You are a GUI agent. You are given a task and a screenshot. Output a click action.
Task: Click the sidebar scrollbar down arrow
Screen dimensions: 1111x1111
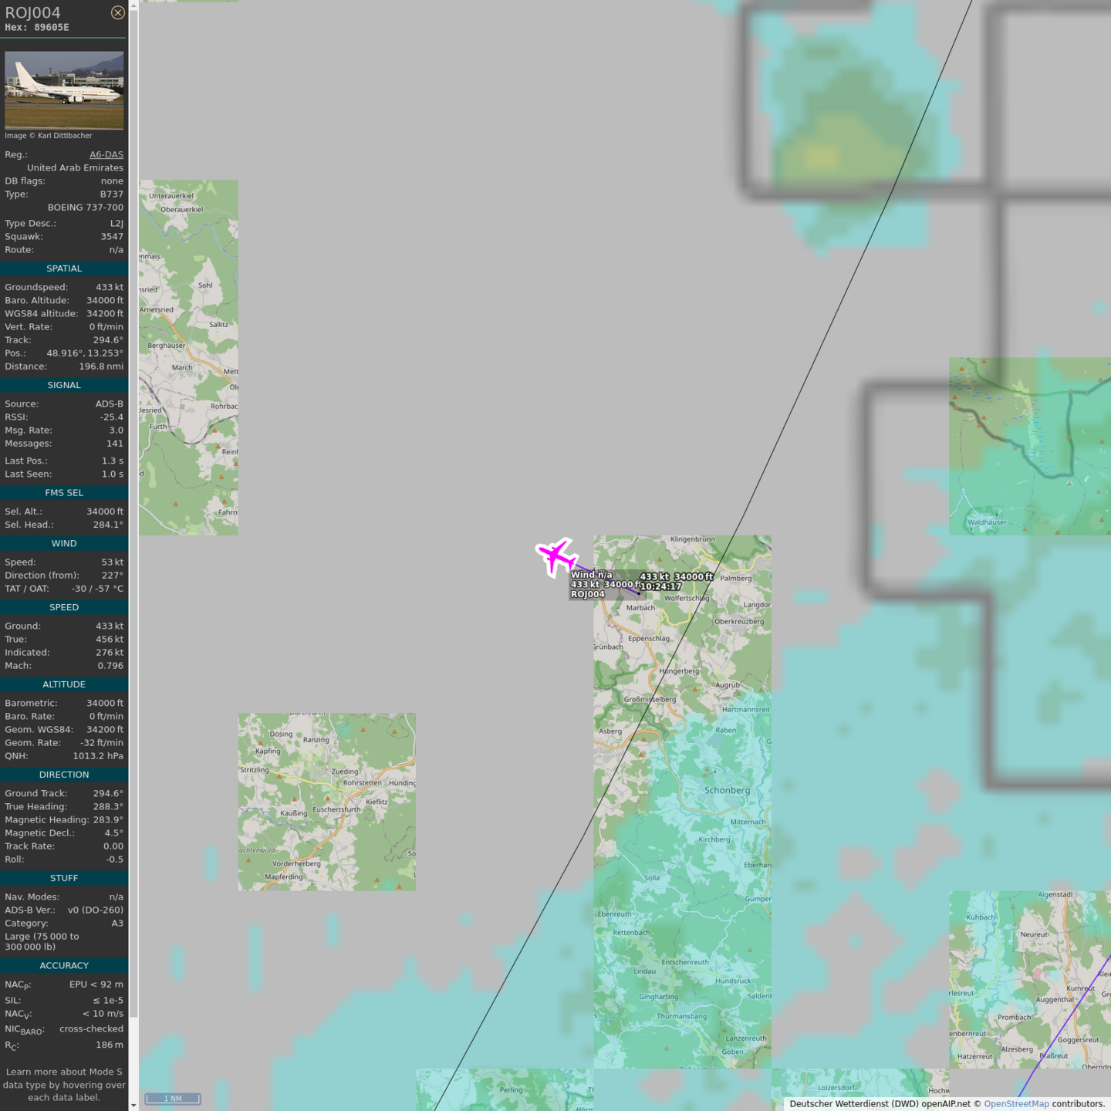[x=133, y=1105]
